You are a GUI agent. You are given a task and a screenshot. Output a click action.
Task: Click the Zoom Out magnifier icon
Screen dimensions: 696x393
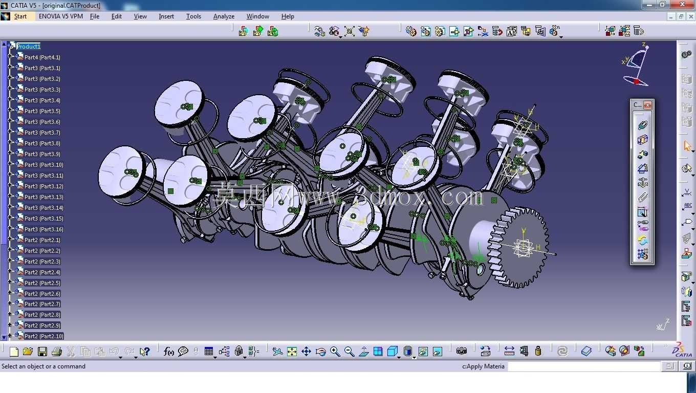[x=350, y=352]
